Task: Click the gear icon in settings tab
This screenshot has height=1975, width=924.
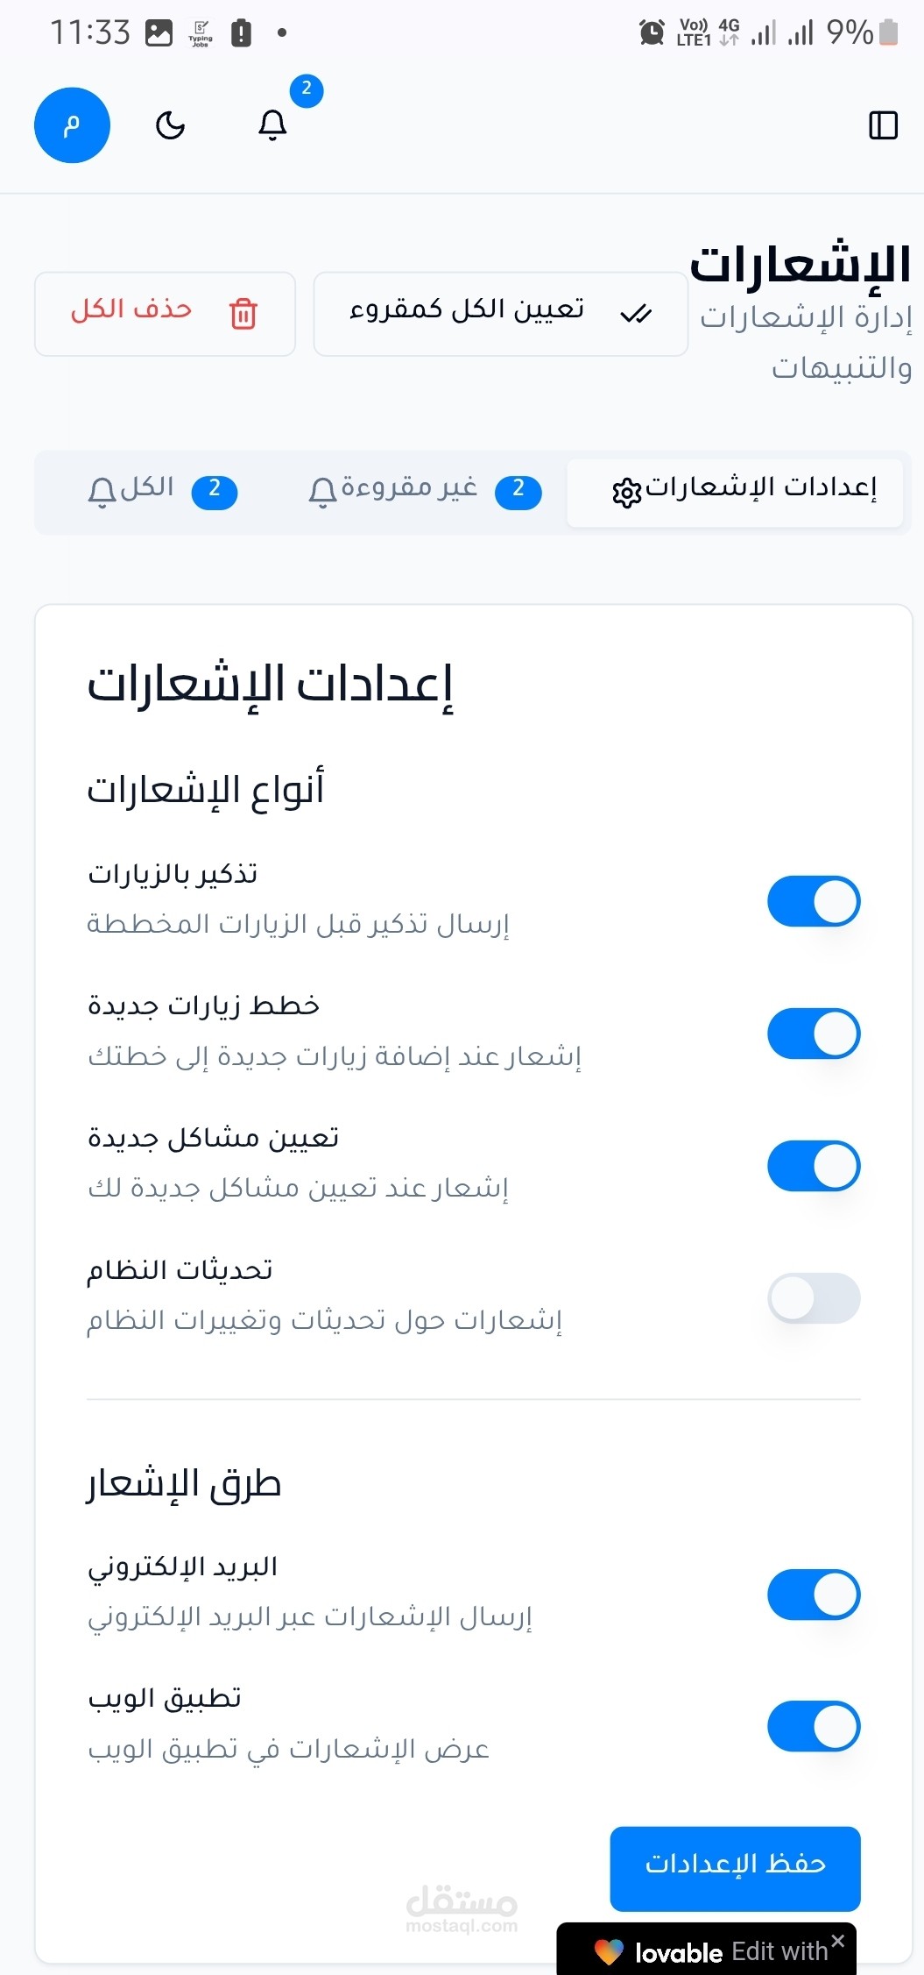Action: pos(627,493)
